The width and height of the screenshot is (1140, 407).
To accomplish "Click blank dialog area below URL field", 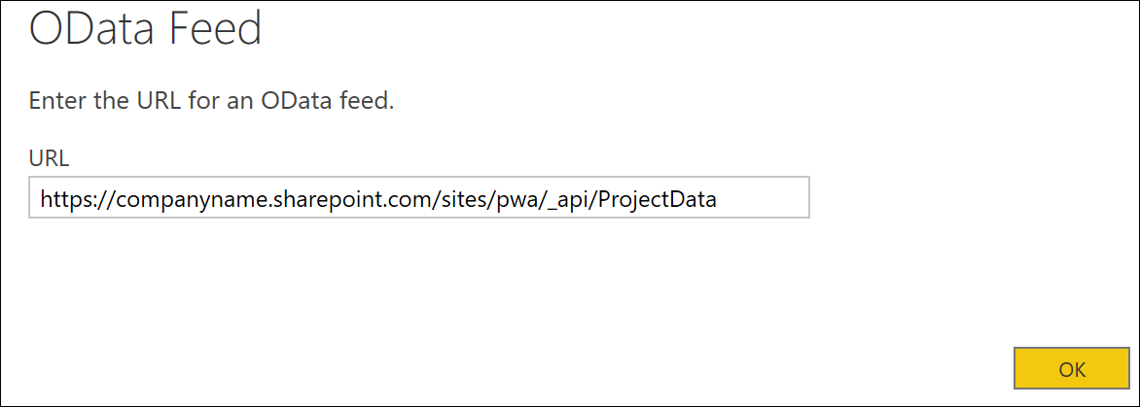I will click(419, 283).
